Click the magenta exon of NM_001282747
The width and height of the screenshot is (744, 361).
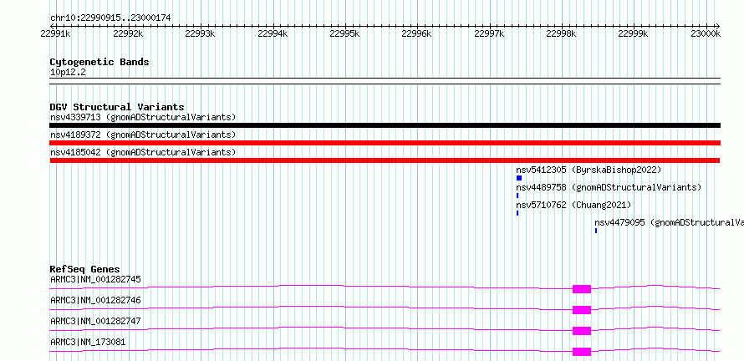582,331
